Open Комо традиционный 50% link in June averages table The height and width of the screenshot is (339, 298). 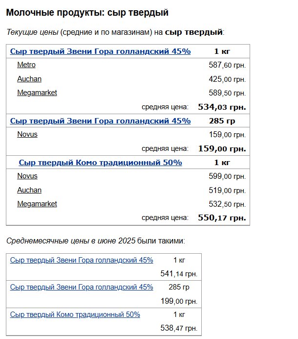75,315
